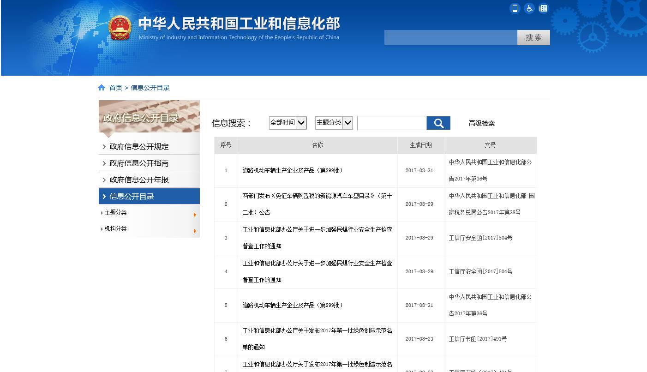Viewport: 647px width, 372px height.
Task: Click row 1 document number 公告2017年第36号
Action: tap(490, 170)
